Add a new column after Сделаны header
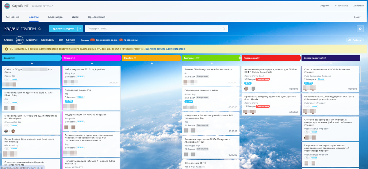Viewport: 368px width, 169px height. pos(240,58)
